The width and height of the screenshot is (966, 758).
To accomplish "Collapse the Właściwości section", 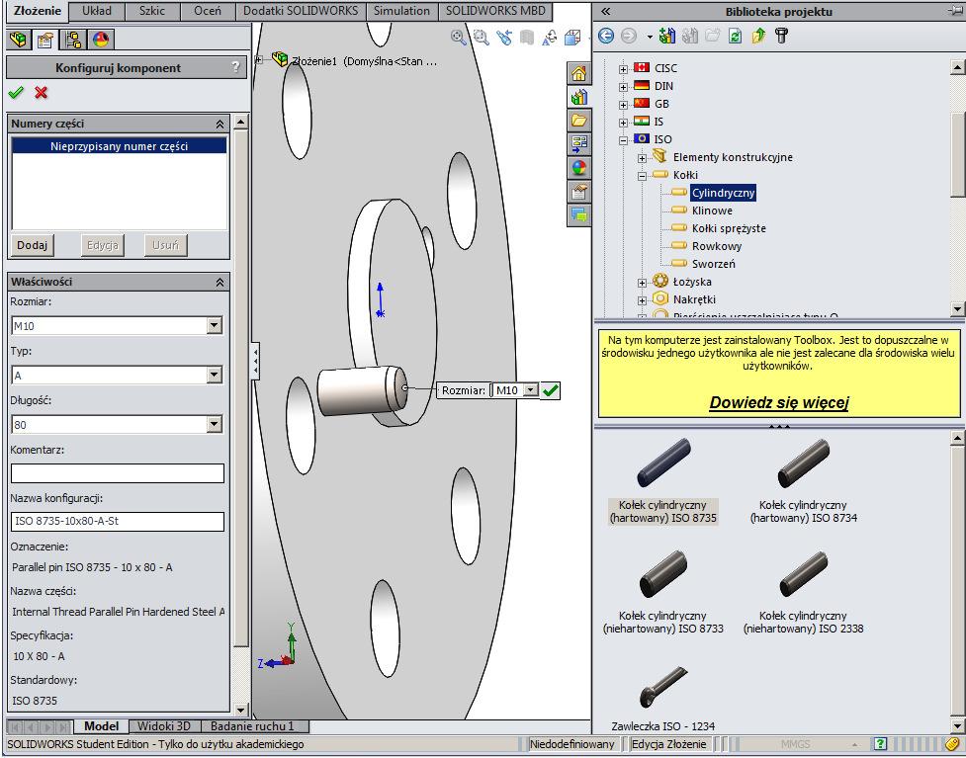I will pyautogui.click(x=220, y=283).
